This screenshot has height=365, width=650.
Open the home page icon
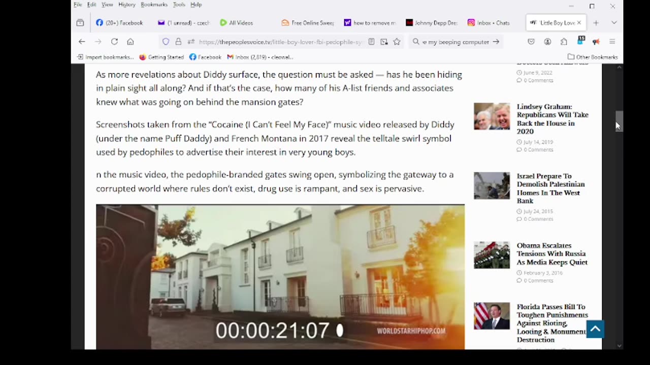coord(131,42)
